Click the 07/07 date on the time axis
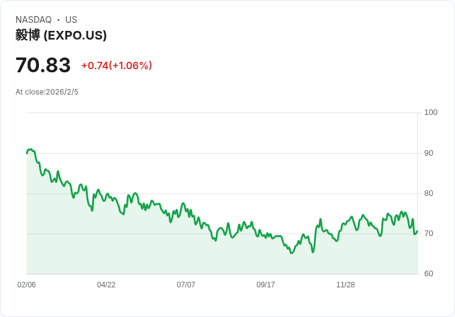Image resolution: width=455 pixels, height=317 pixels. (x=186, y=285)
